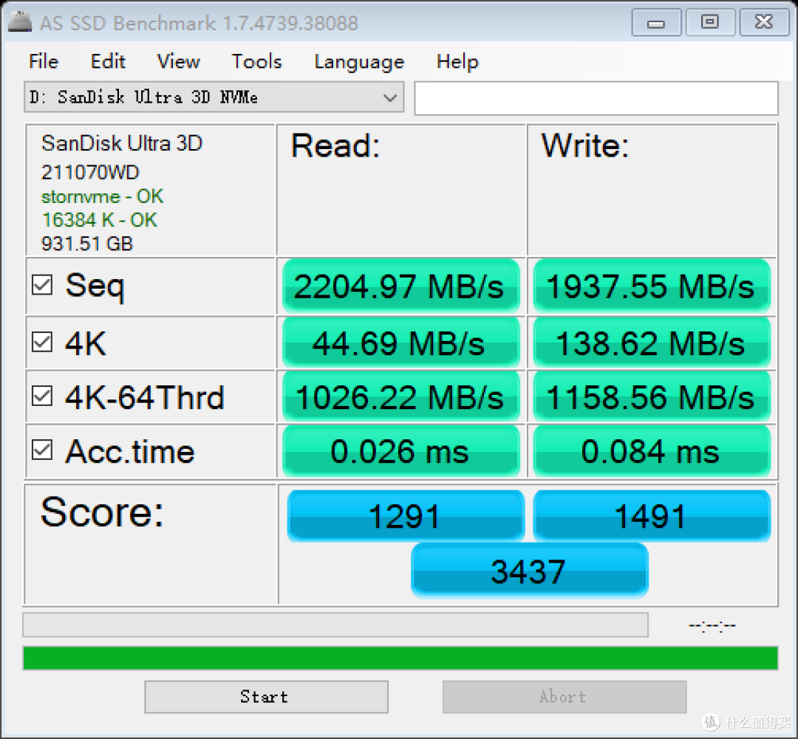Open the View menu

(178, 62)
